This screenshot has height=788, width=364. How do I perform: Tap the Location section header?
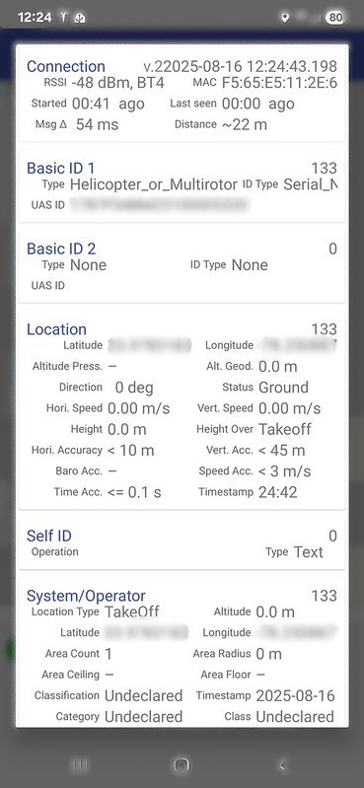[x=56, y=329]
